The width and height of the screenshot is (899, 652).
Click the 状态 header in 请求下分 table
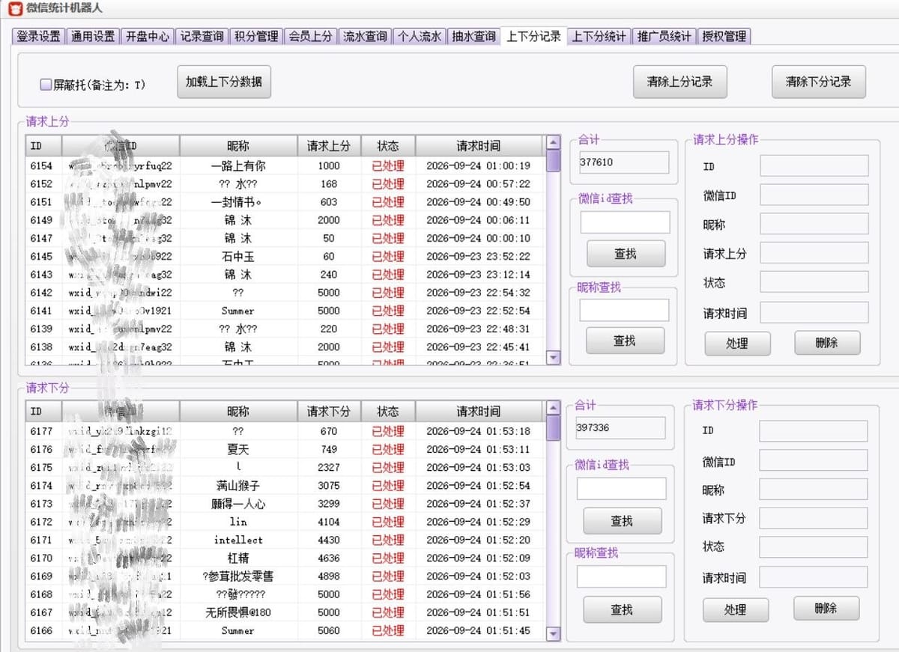(388, 412)
